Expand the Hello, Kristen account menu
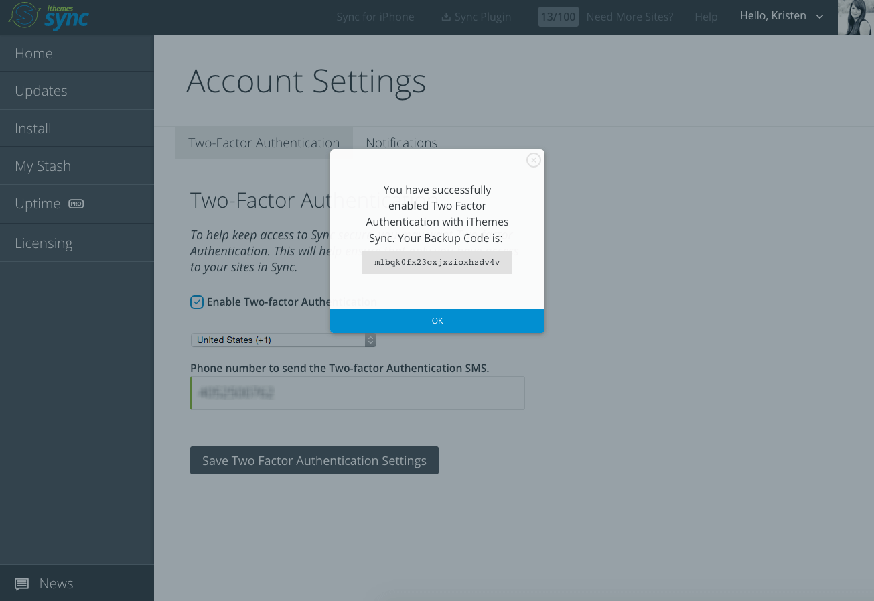 pos(782,16)
